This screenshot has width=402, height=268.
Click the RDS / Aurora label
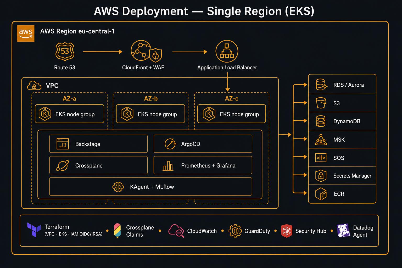coord(349,85)
